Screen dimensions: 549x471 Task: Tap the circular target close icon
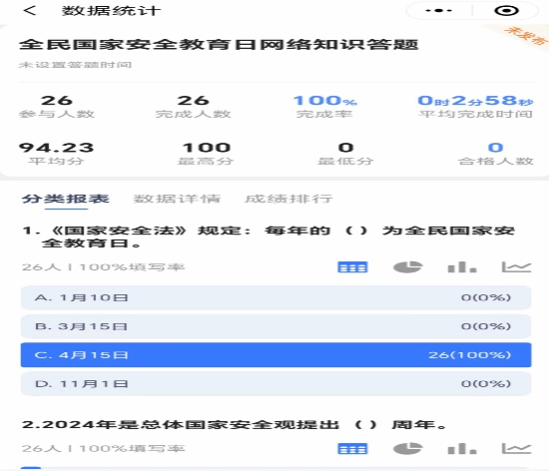[x=506, y=11]
